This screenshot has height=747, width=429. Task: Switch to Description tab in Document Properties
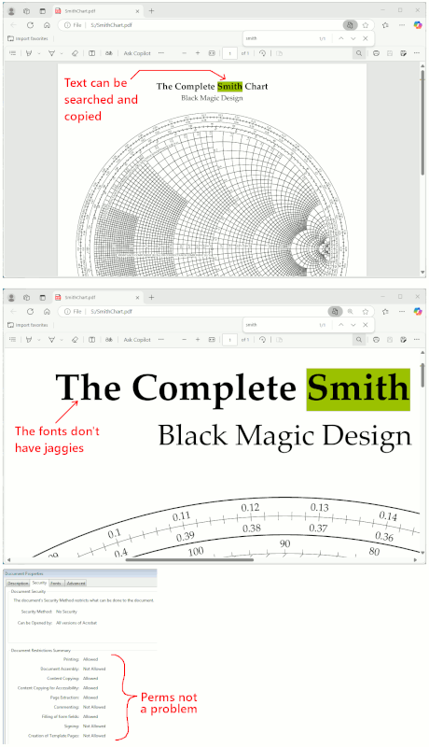pos(18,584)
